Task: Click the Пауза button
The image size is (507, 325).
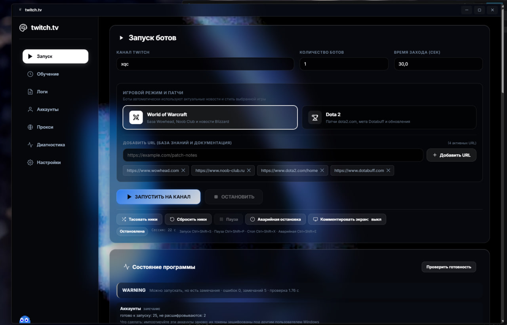Action: [229, 219]
